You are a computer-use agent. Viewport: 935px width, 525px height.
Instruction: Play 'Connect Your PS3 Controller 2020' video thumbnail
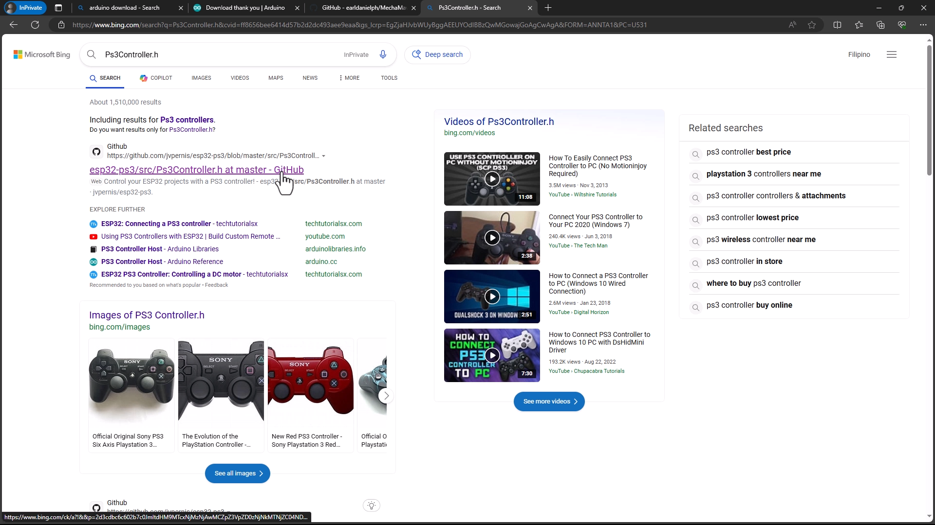tap(492, 238)
